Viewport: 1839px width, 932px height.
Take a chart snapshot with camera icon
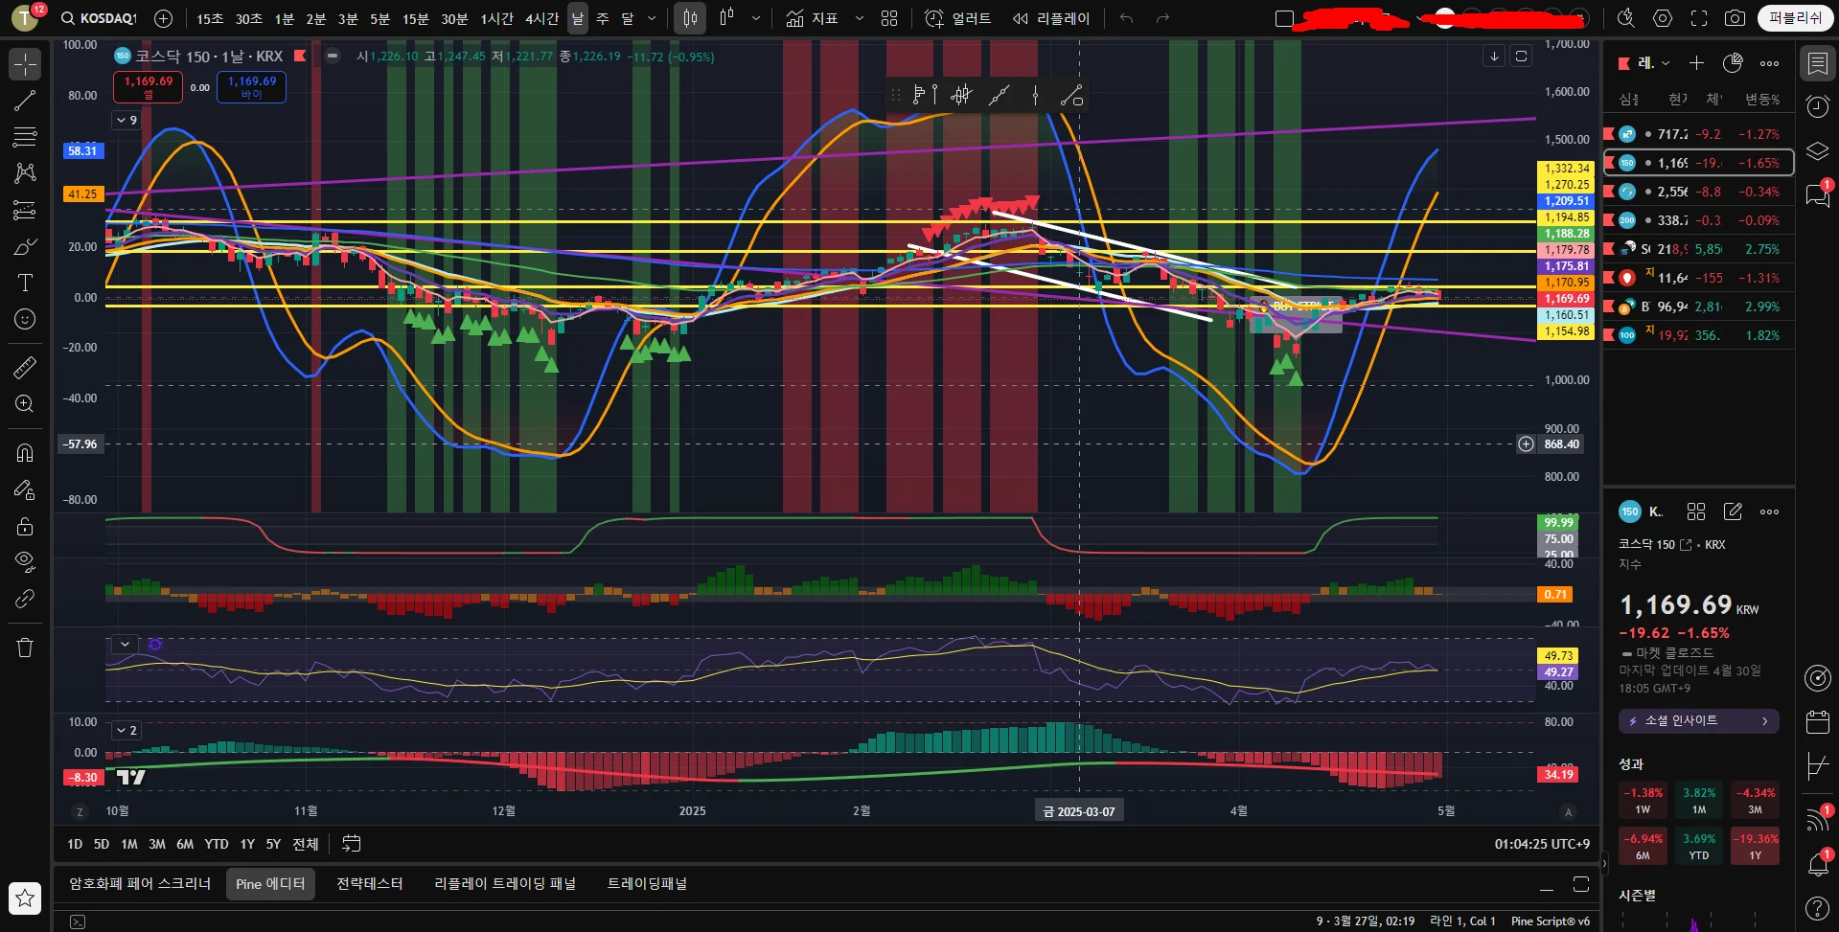click(1735, 18)
